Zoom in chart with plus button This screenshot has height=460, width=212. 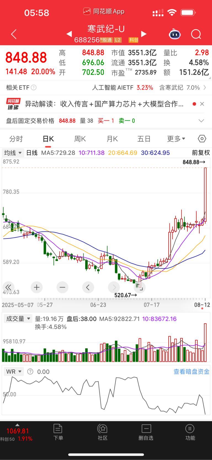[x=36, y=287]
